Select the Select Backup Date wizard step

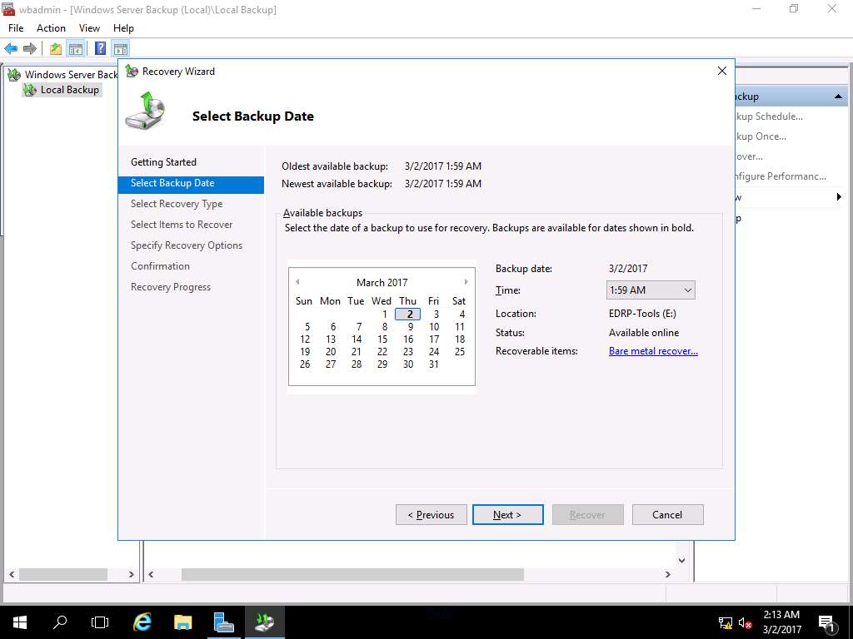tap(191, 183)
